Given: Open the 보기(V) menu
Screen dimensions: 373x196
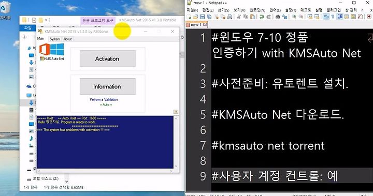Looking at the screenshot, I should point(239,10).
